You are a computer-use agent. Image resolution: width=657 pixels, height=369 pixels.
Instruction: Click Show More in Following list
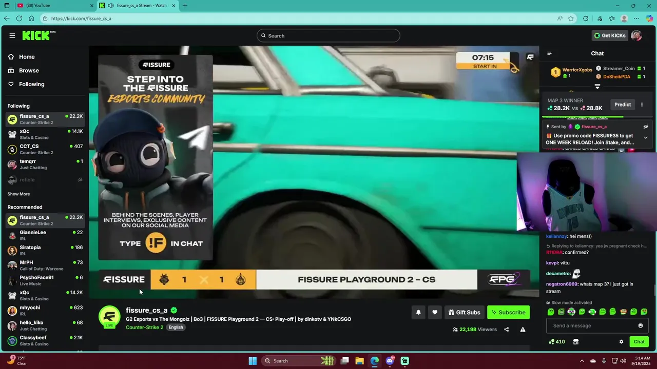[18, 194]
